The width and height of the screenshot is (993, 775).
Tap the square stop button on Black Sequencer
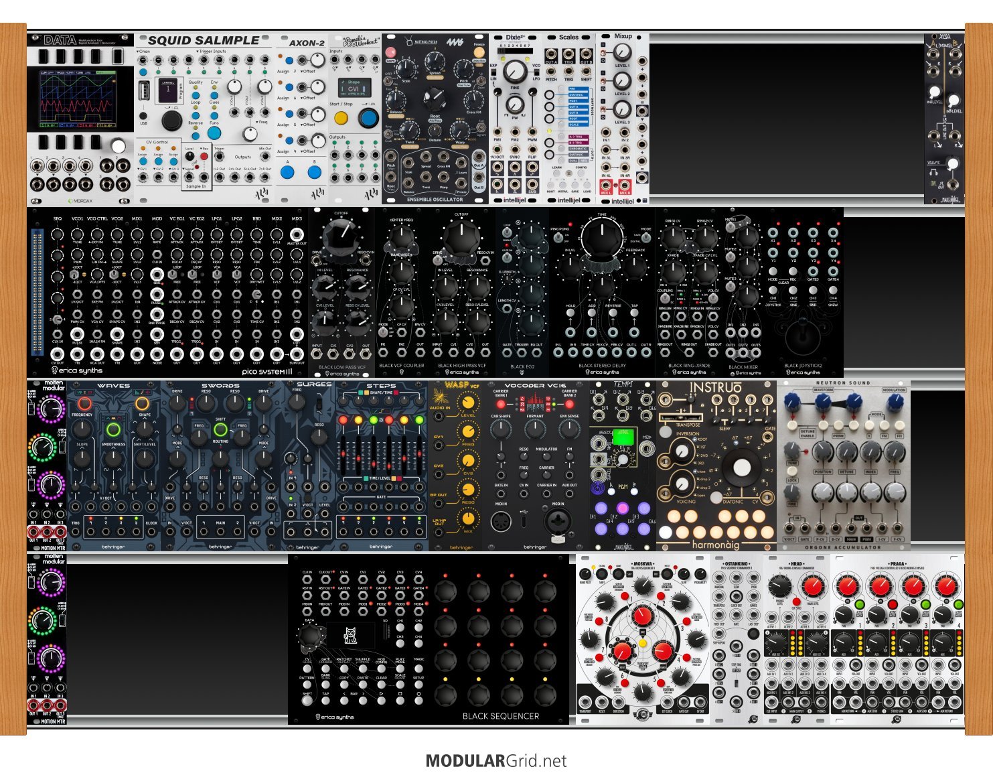(x=400, y=701)
